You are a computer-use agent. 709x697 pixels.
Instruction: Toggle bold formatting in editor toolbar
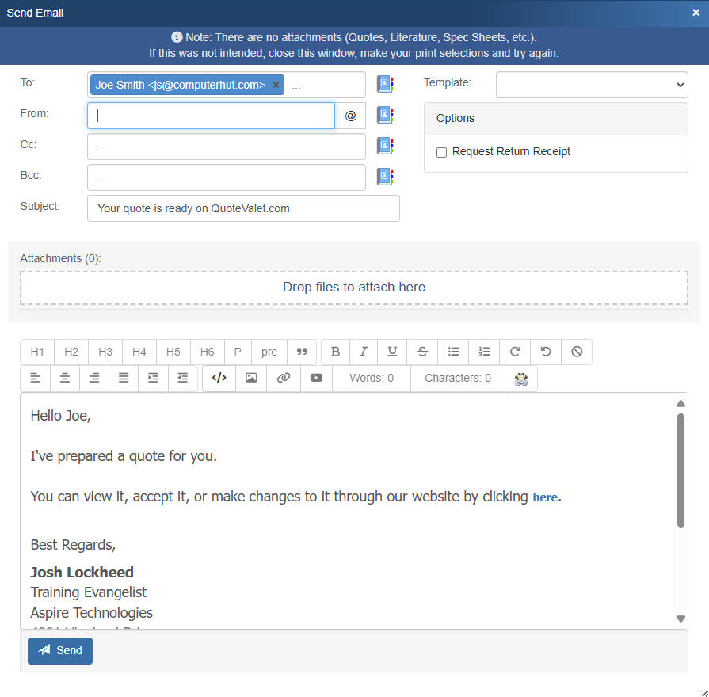(x=335, y=352)
